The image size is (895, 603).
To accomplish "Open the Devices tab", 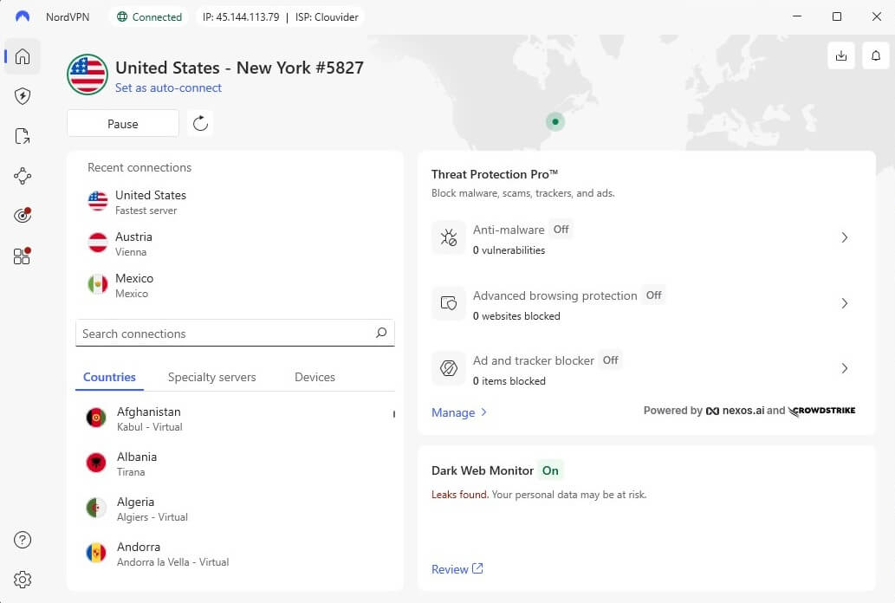I will click(x=314, y=377).
